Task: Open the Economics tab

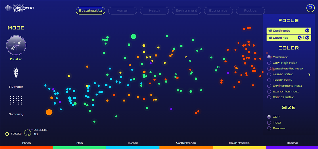Action: (x=218, y=11)
